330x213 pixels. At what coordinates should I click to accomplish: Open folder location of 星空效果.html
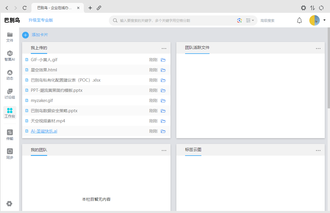163,70
